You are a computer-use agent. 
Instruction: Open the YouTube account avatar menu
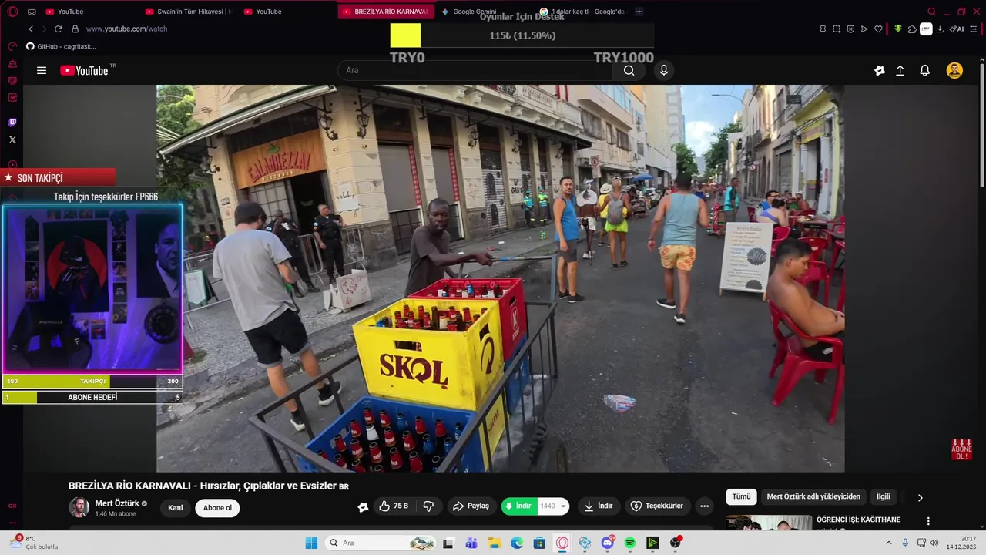point(954,70)
